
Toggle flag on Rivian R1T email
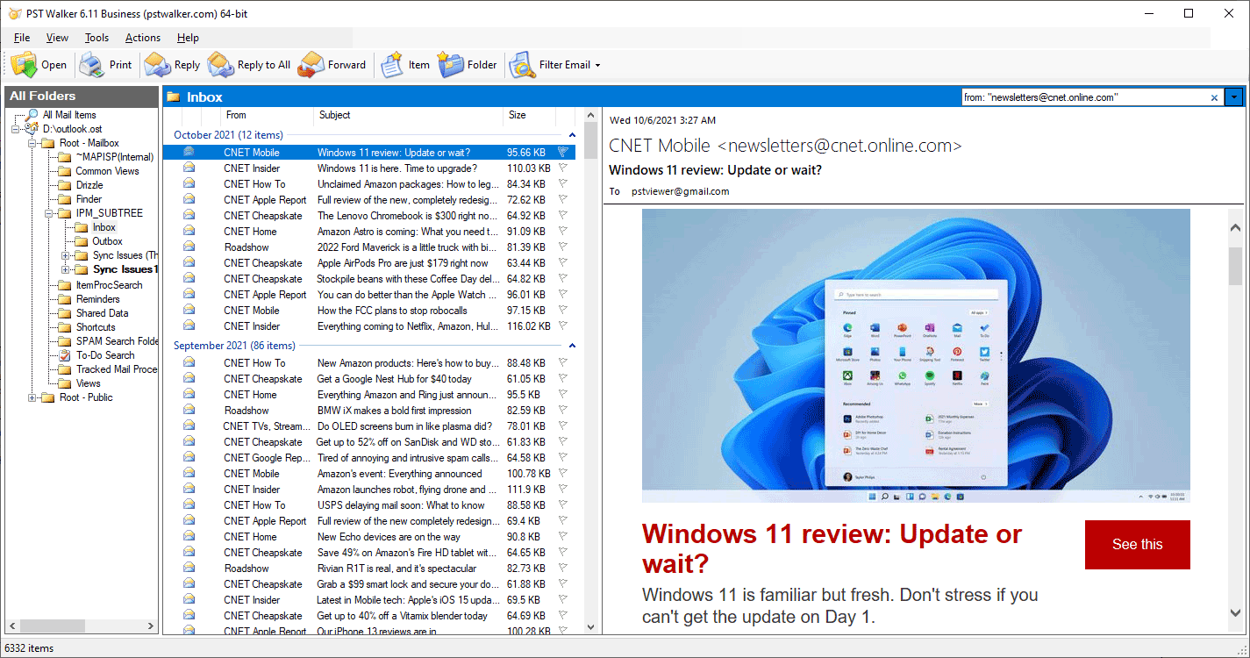pyautogui.click(x=563, y=569)
